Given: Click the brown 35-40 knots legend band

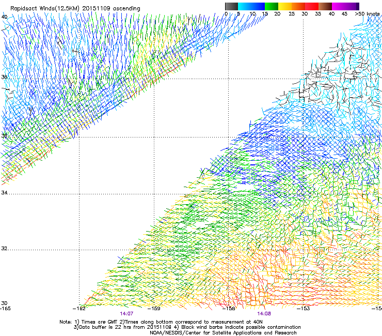Looking at the screenshot, I should (325, 6).
